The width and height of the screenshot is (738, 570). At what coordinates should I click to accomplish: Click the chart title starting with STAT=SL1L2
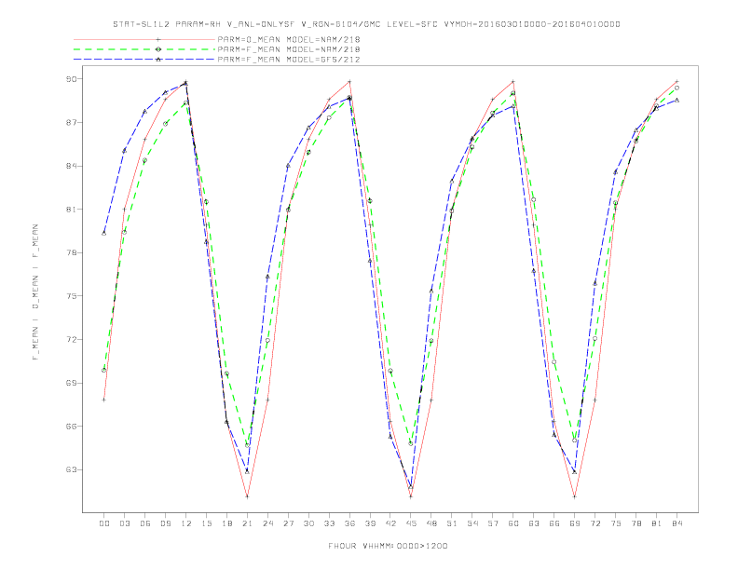pos(366,24)
